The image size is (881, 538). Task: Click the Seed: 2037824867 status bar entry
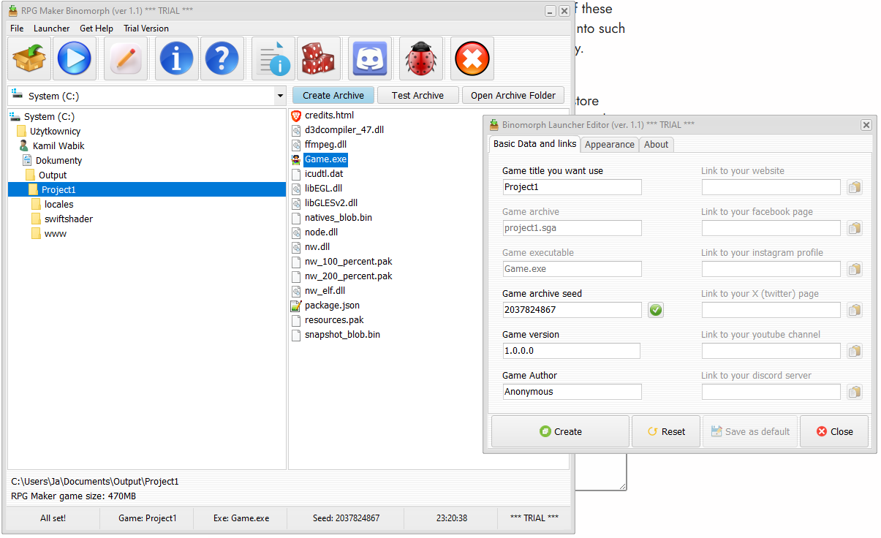click(x=346, y=518)
